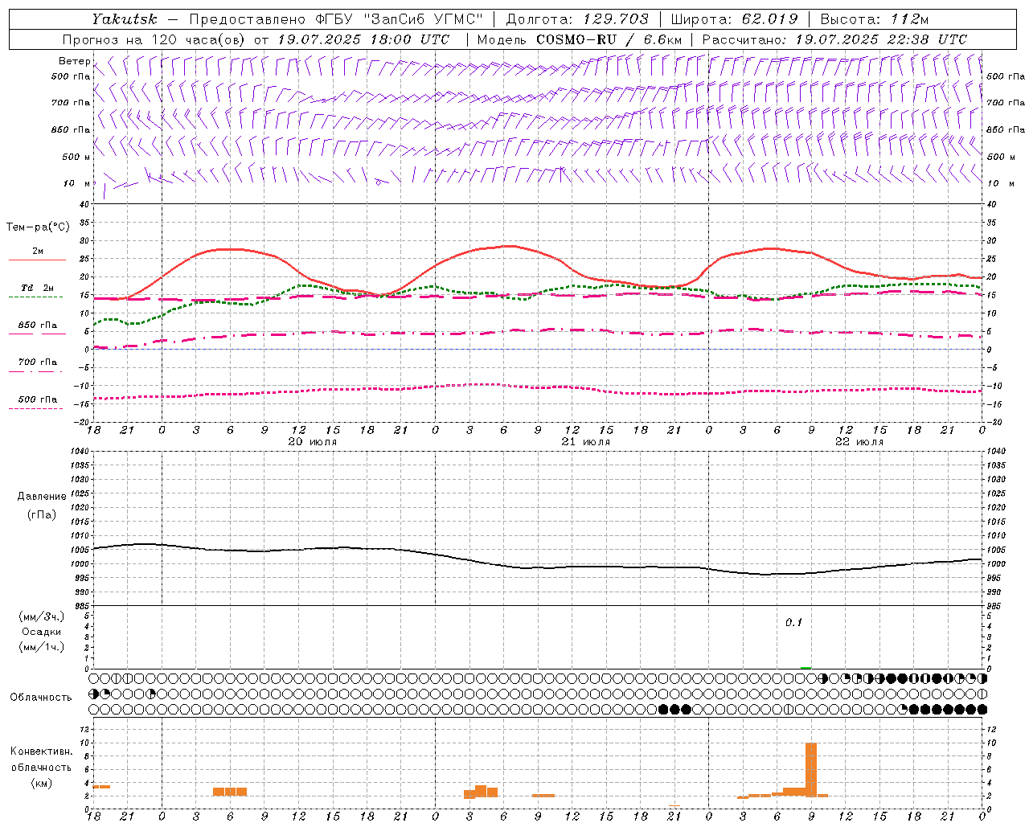The height and width of the screenshot is (823, 1029).
Task: Click the small green precipitation bar
Action: tap(806, 667)
